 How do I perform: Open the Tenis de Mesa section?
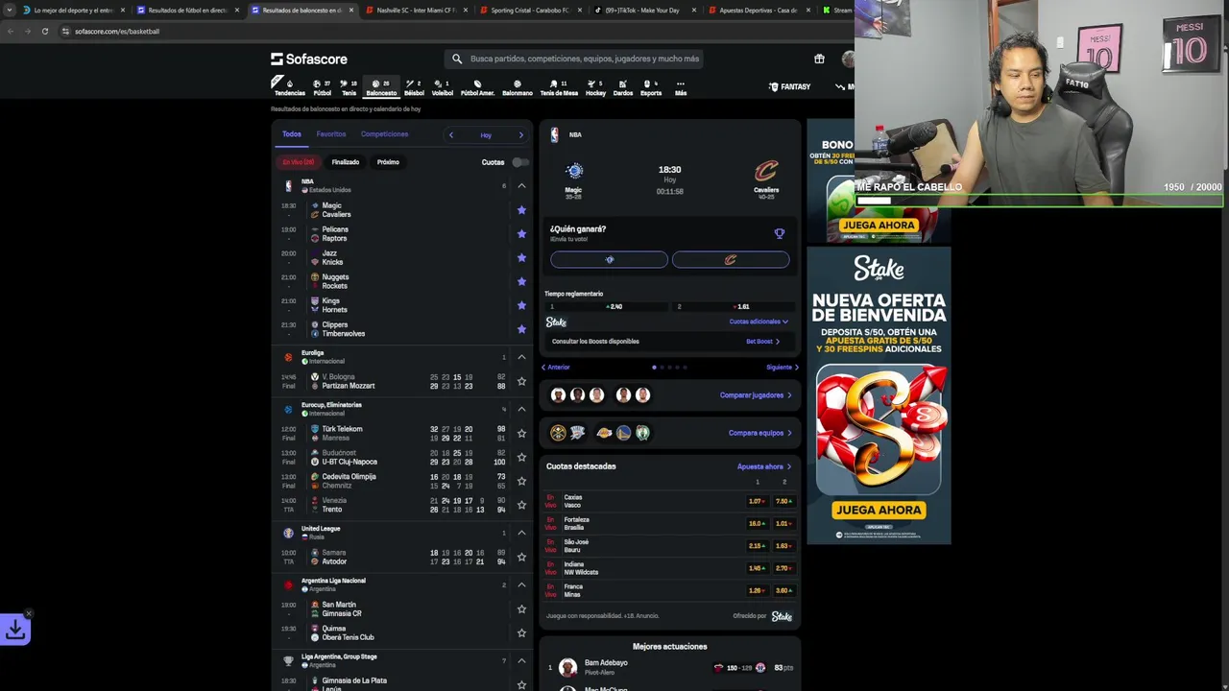[559, 87]
